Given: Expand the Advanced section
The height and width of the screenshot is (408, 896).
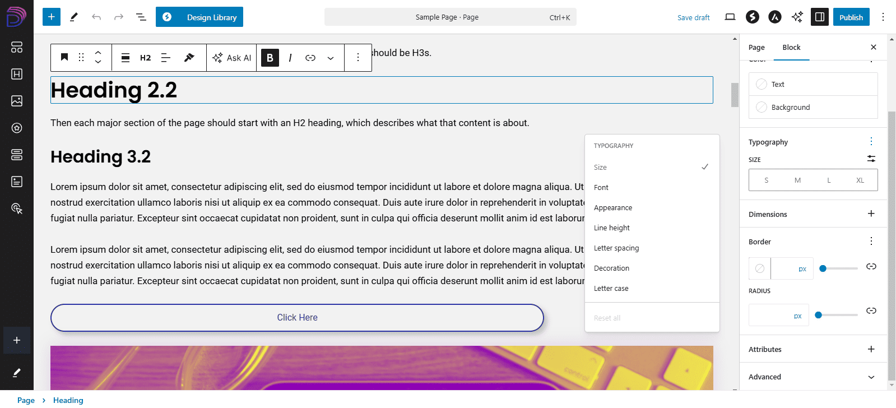Looking at the screenshot, I should click(x=871, y=377).
